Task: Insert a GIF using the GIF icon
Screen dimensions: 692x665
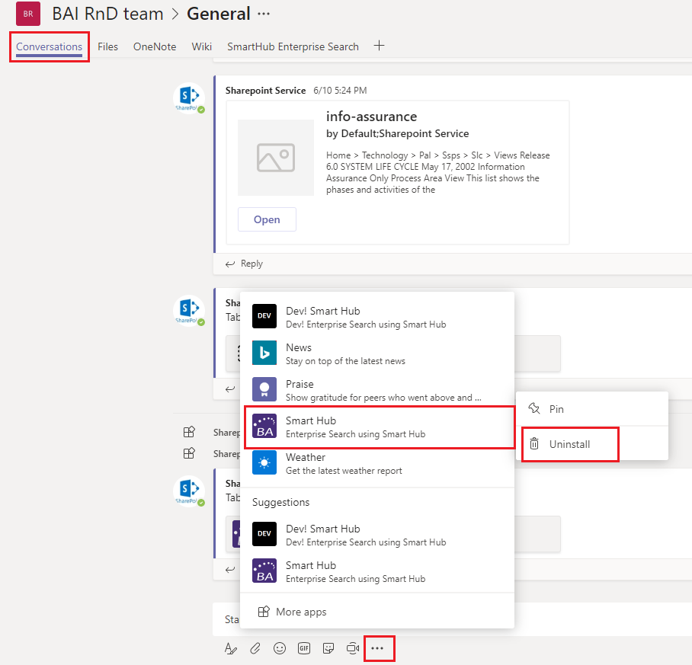Action: 304,648
